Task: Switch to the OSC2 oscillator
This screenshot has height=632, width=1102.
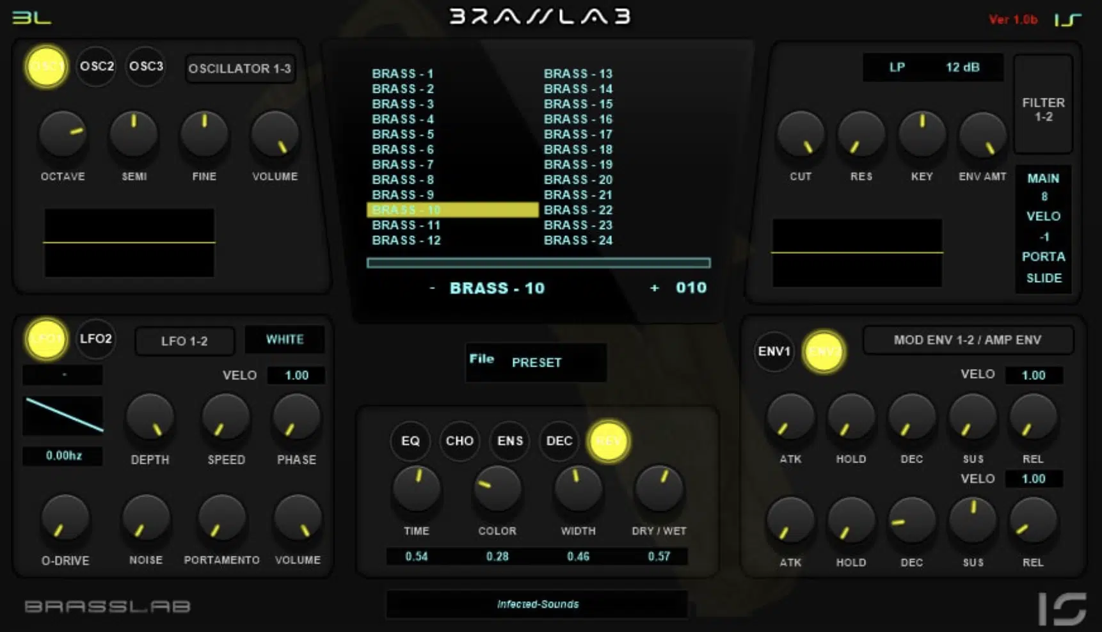Action: 97,66
